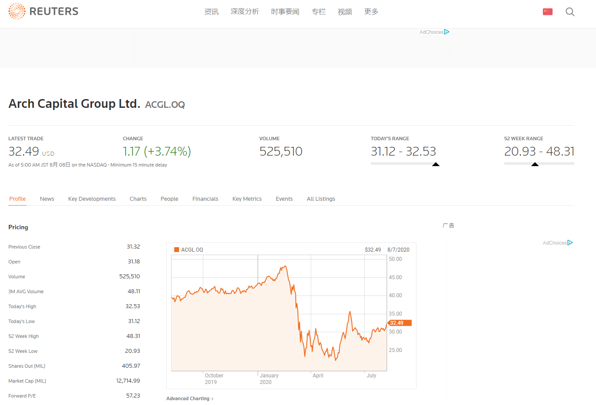
Task: Click the header volume value 525,510
Action: 281,151
